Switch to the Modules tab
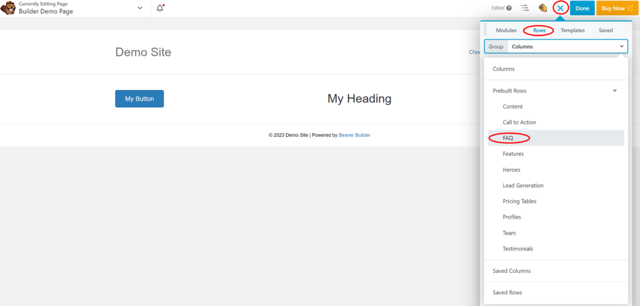The height and width of the screenshot is (306, 640). click(506, 30)
